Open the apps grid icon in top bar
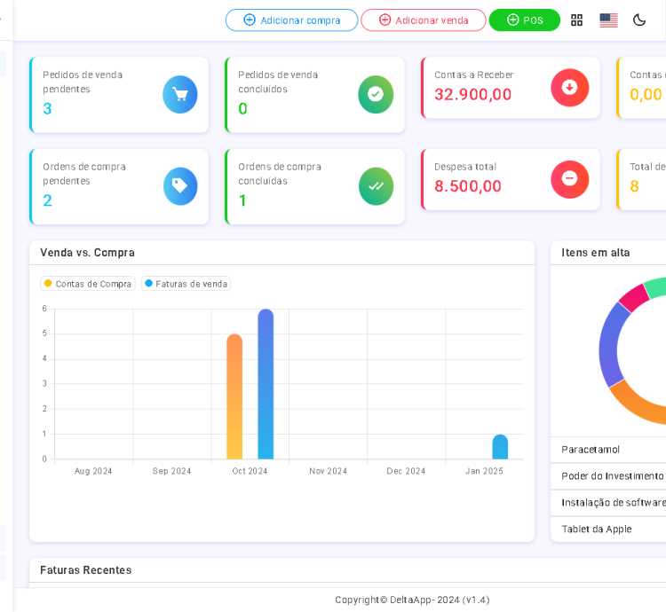The width and height of the screenshot is (666, 612). coord(577,20)
